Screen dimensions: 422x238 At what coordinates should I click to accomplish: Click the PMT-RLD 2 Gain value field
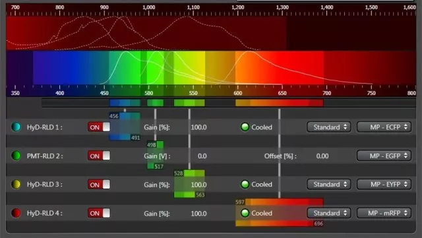[202, 156]
